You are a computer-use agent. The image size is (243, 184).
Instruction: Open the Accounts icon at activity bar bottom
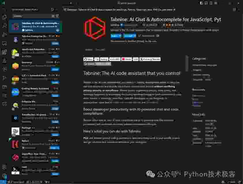pos(4,167)
